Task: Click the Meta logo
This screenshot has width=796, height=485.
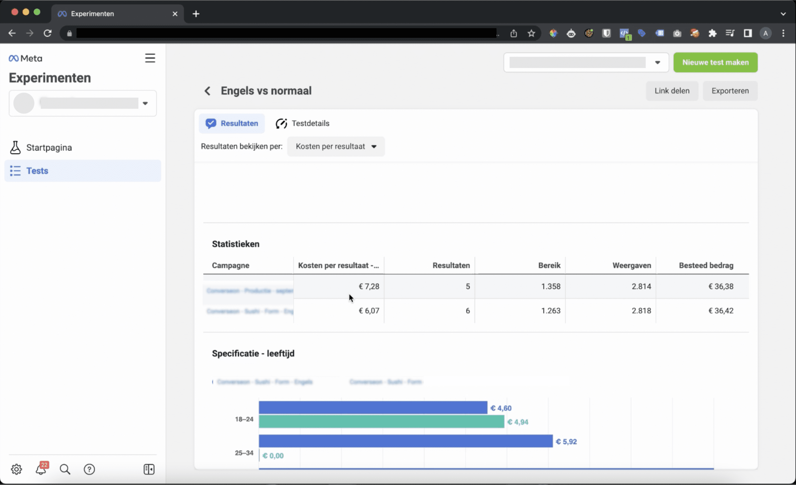Action: pos(25,58)
